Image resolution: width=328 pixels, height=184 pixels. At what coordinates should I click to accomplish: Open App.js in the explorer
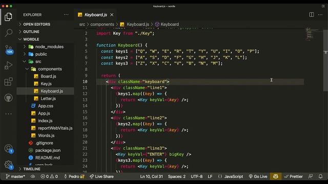pyautogui.click(x=45, y=113)
